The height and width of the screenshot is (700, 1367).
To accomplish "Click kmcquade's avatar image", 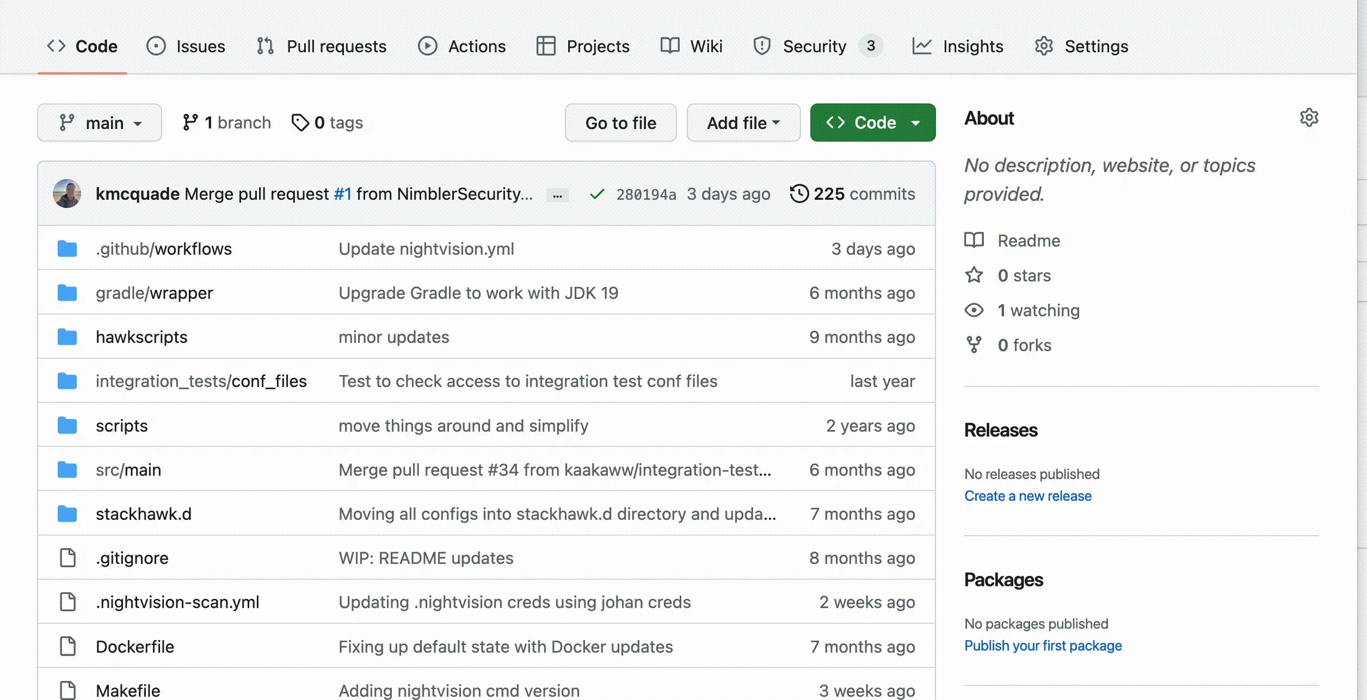I will pyautogui.click(x=67, y=194).
